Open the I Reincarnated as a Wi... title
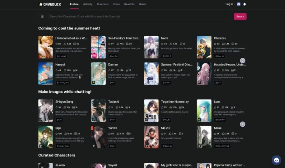 (x=71, y=38)
